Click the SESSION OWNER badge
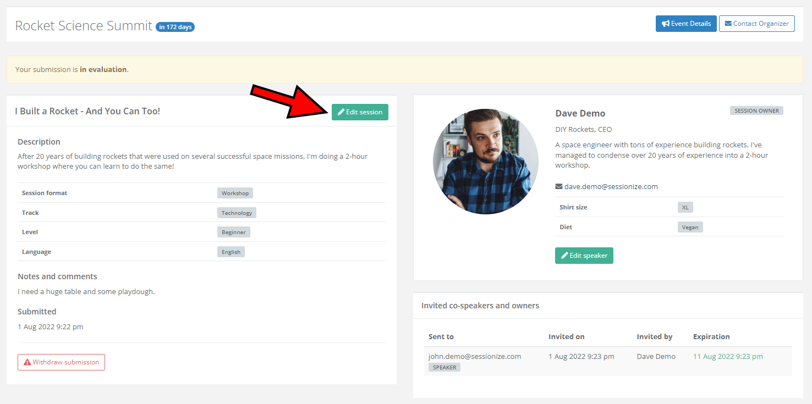Image resolution: width=812 pixels, height=404 pixels. click(756, 111)
